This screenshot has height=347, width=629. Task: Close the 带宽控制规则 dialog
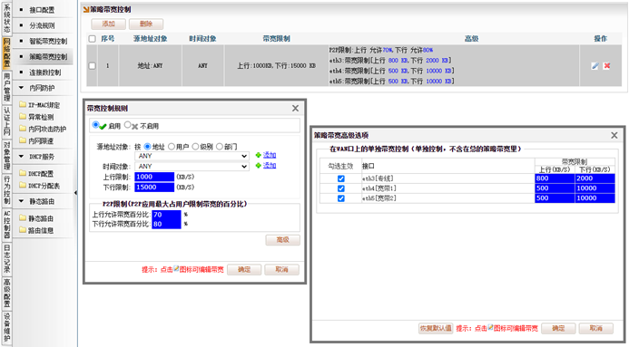(x=295, y=109)
